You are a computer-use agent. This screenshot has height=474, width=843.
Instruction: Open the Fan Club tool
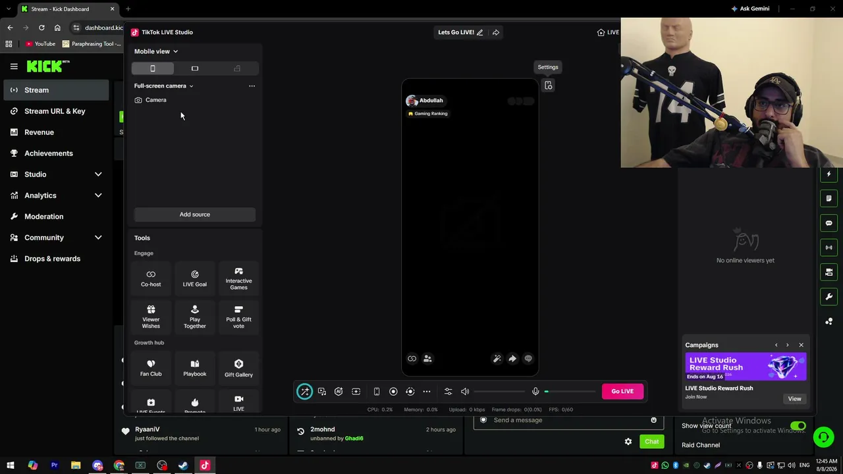[151, 368]
